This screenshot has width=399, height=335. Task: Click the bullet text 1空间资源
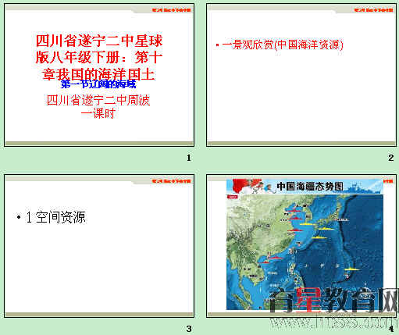click(x=55, y=217)
